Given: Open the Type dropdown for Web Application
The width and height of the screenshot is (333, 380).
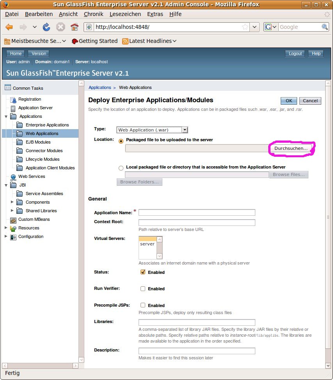Looking at the screenshot, I should point(152,130).
